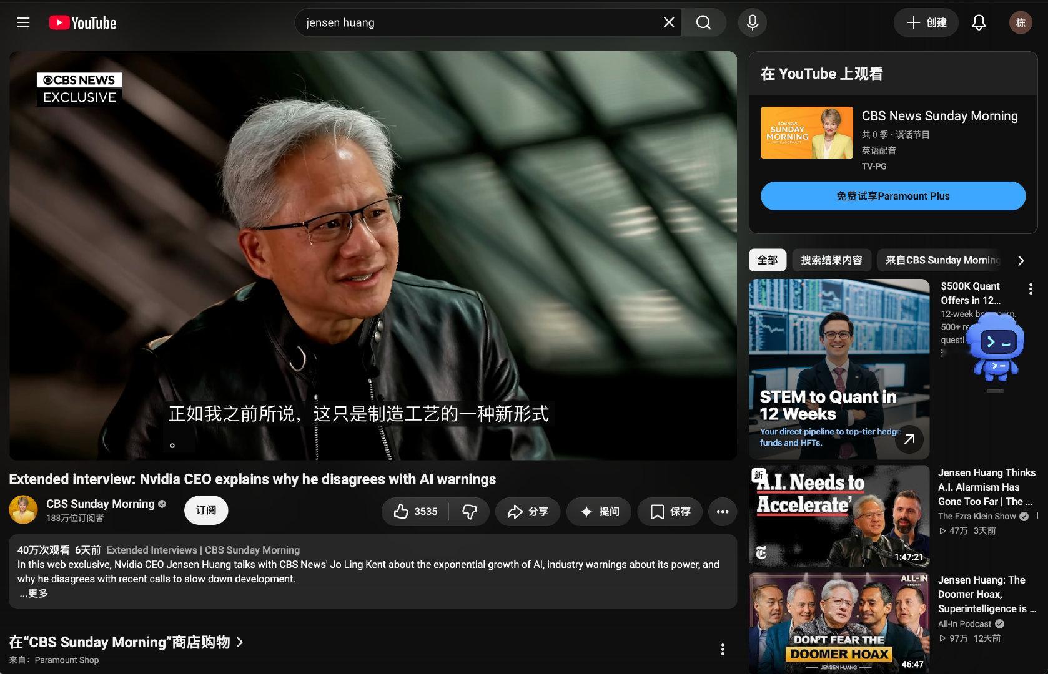Open the STEM to Quant ad thumbnail

[x=839, y=369]
